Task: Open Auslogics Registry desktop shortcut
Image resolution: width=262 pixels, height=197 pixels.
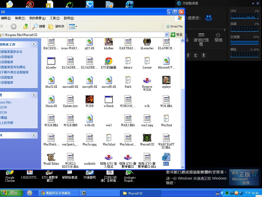Action: pyautogui.click(x=130, y=176)
